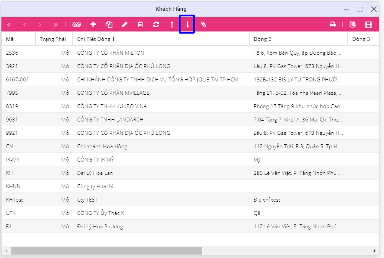
Task: Click the film strip icon
Action: [x=368, y=25]
